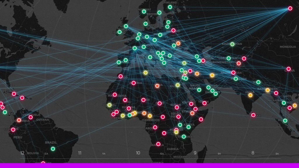Choose timeline marker 8A

coord(277,154)
